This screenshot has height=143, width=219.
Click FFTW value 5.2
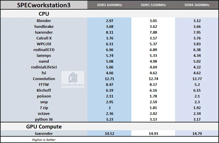click(x=197, y=85)
